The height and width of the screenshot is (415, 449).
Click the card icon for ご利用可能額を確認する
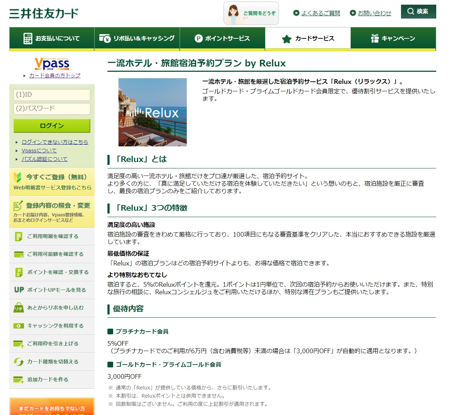coord(19,254)
